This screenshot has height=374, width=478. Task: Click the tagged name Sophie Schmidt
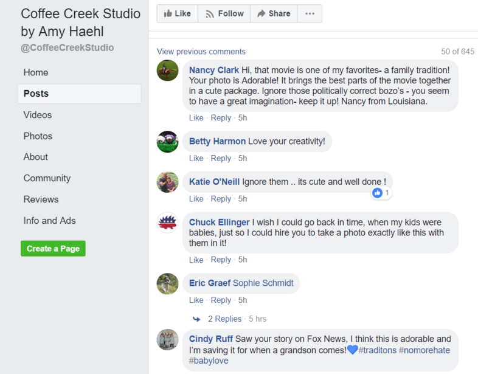click(263, 283)
